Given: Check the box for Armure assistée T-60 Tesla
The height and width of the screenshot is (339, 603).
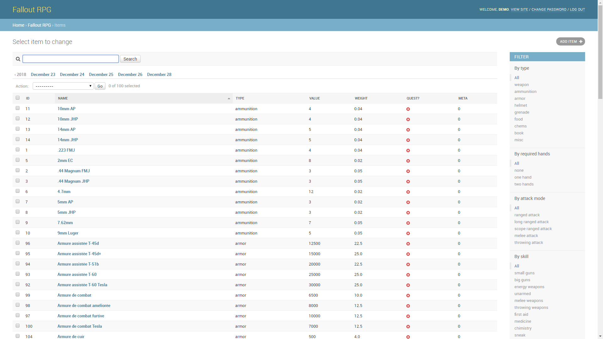Looking at the screenshot, I should (x=18, y=284).
